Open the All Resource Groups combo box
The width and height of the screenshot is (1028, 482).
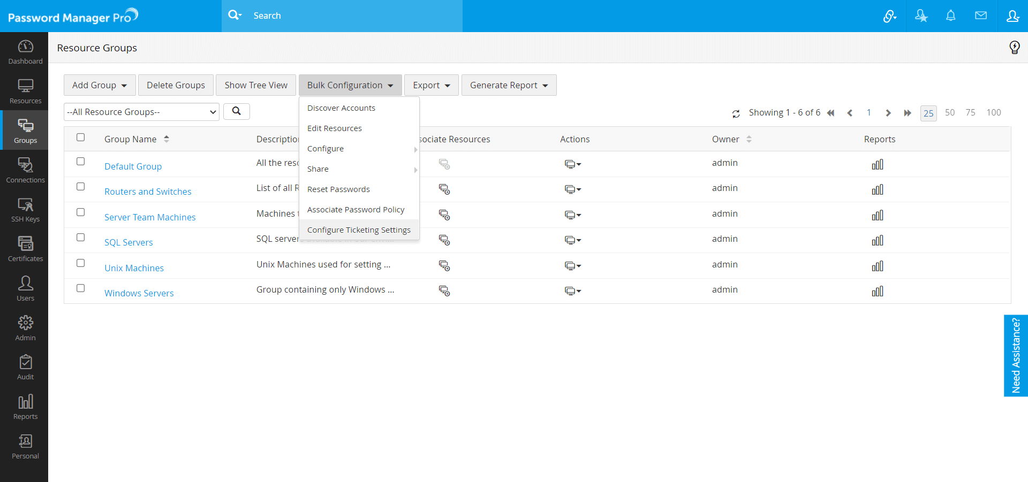141,112
